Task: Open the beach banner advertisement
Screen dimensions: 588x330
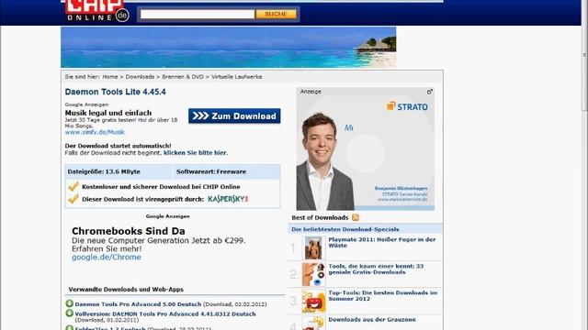Action: [229, 47]
